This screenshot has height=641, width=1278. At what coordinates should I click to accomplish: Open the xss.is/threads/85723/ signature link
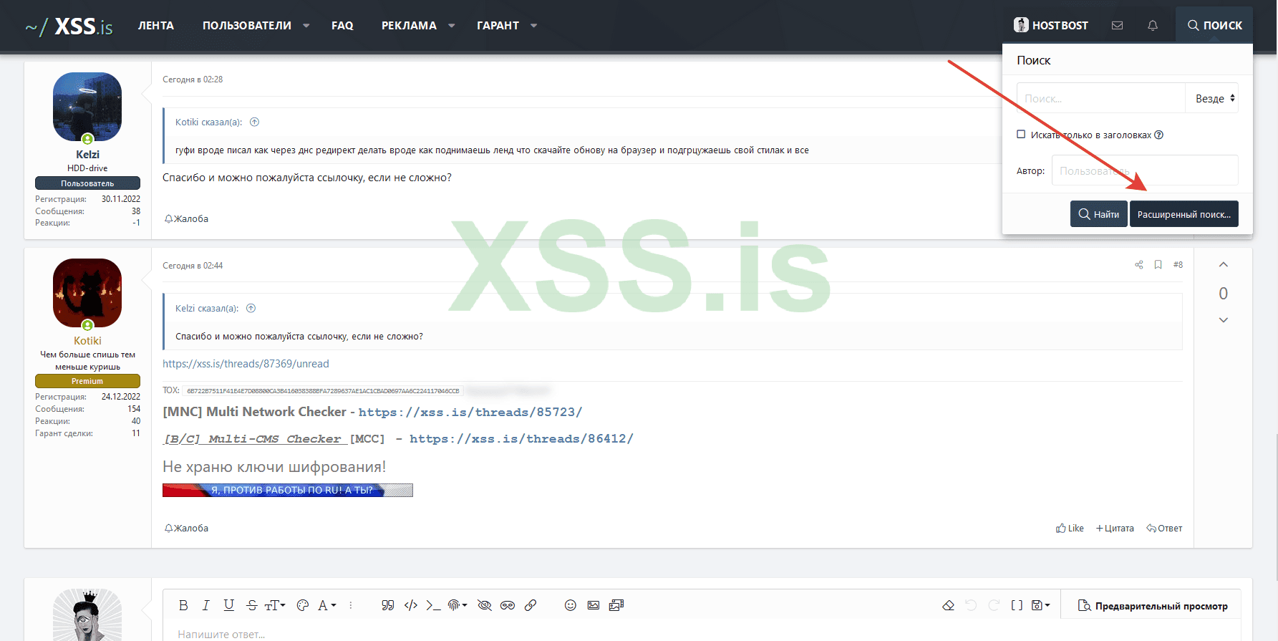point(470,412)
